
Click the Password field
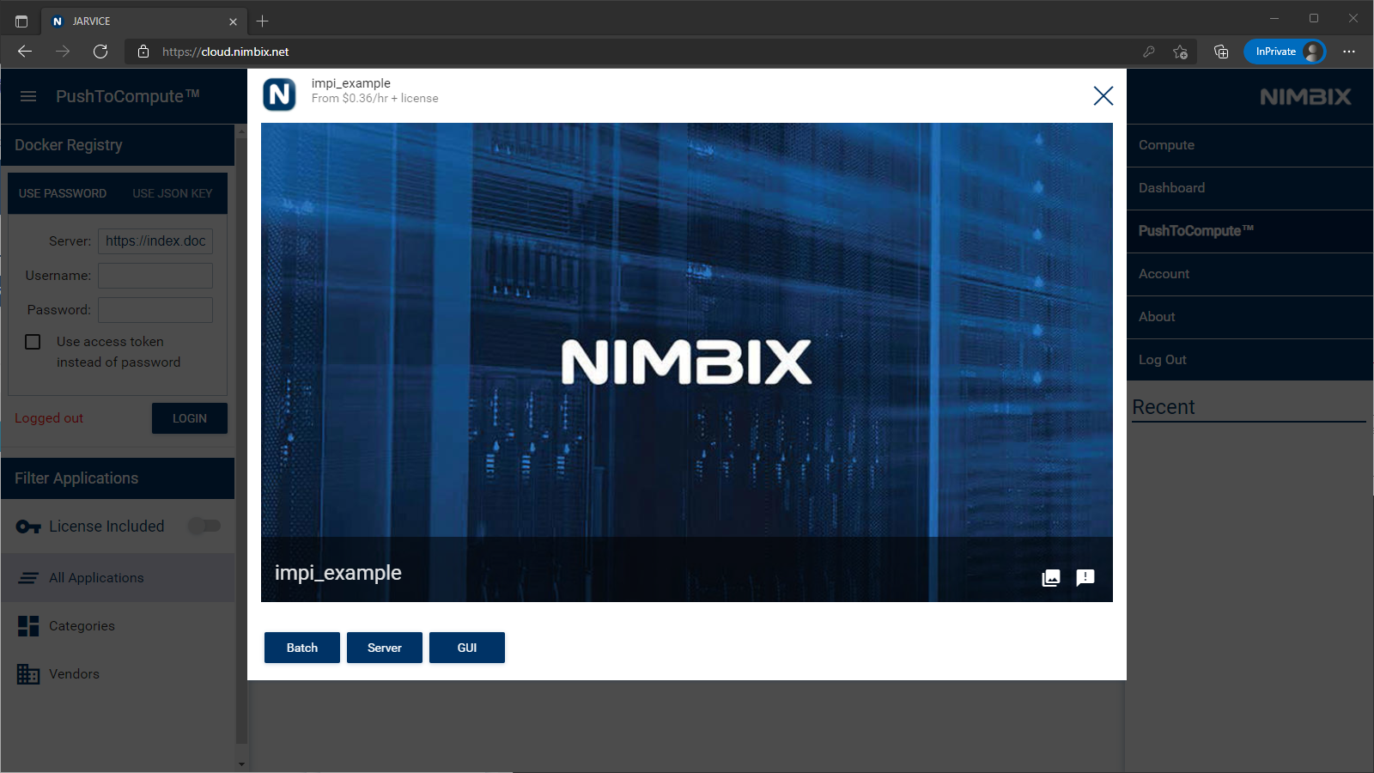(155, 310)
